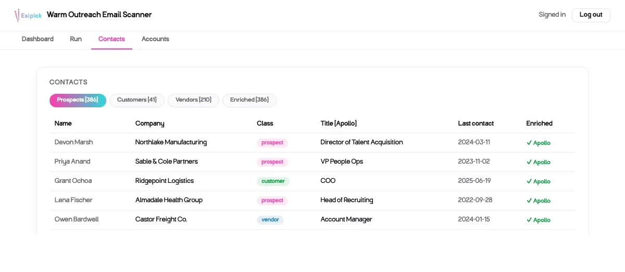Screen dimensions: 625x272
Task: Click the Last contact column header
Action: (x=476, y=123)
